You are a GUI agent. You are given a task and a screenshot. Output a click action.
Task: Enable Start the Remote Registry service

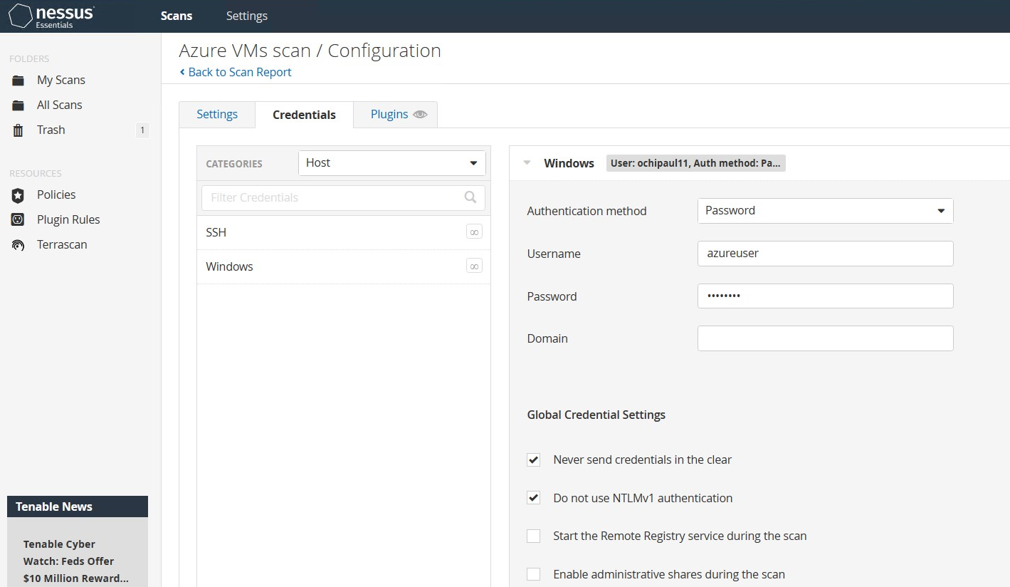[533, 536]
